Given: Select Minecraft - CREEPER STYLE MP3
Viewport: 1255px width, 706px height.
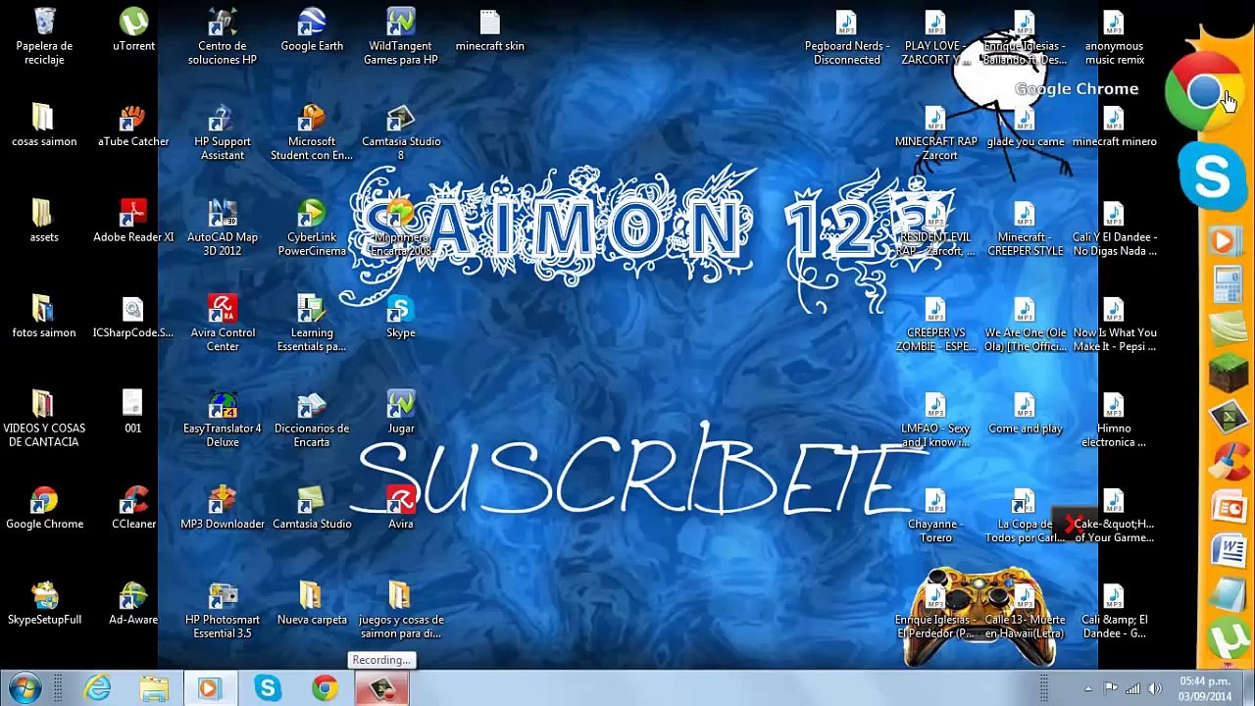Looking at the screenshot, I should coord(1026,227).
